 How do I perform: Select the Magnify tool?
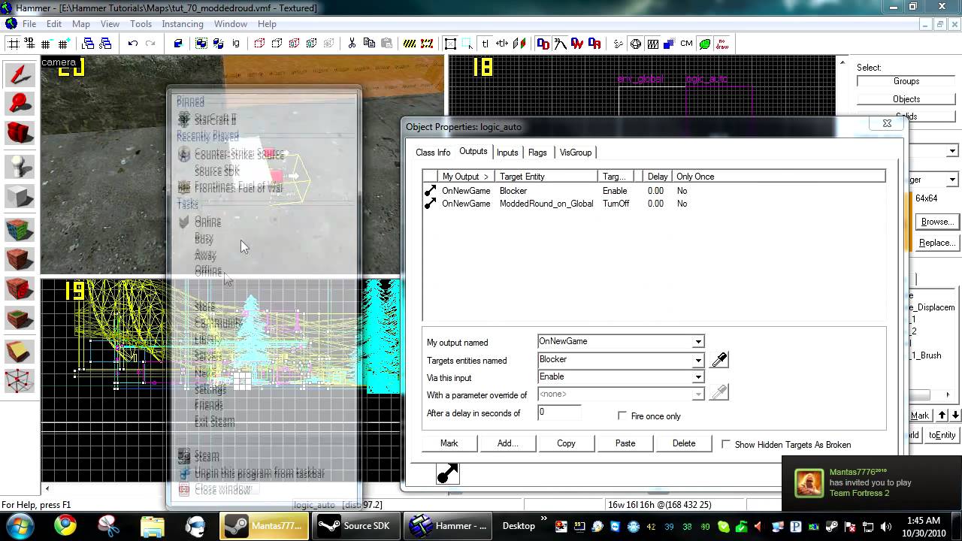(20, 103)
